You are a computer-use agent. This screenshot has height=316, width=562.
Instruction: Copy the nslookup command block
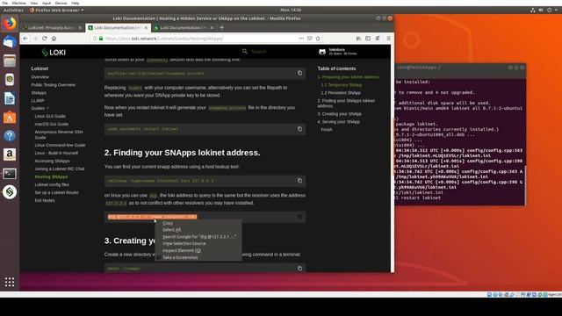pyautogui.click(x=299, y=181)
